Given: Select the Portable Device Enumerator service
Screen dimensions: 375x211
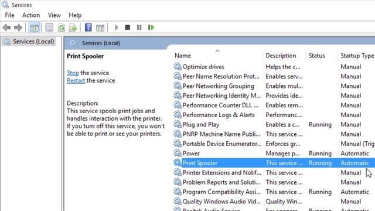Looking at the screenshot, I should (222, 144).
